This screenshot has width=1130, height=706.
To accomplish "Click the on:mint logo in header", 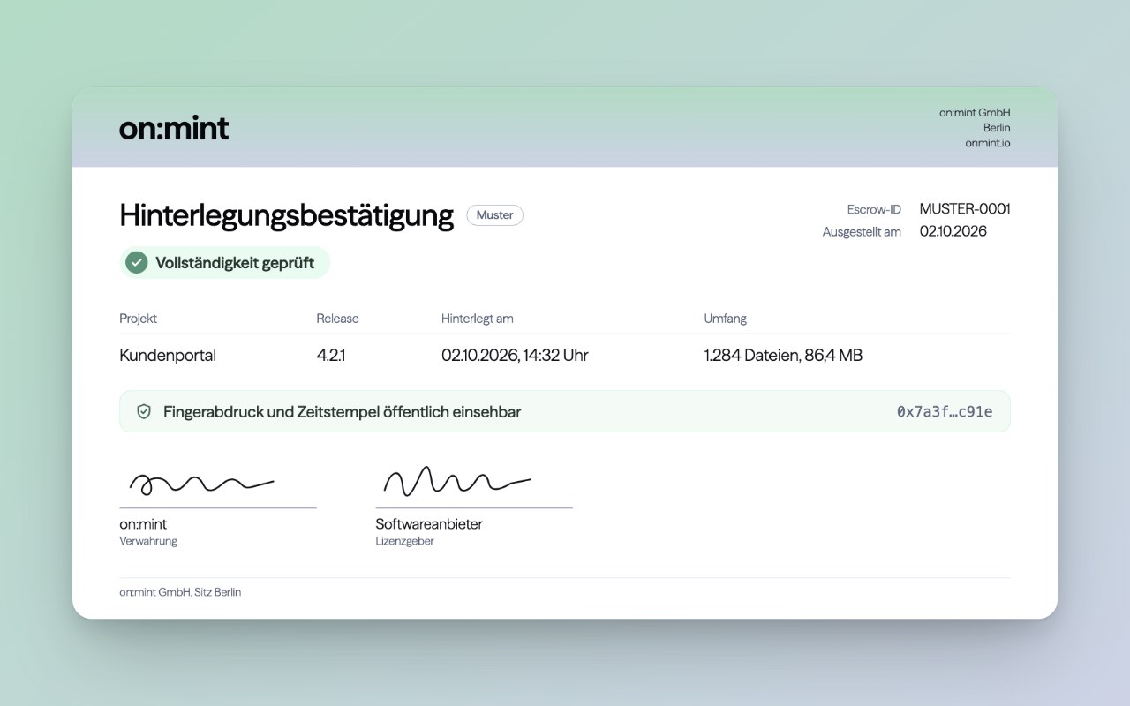I will coord(174,129).
